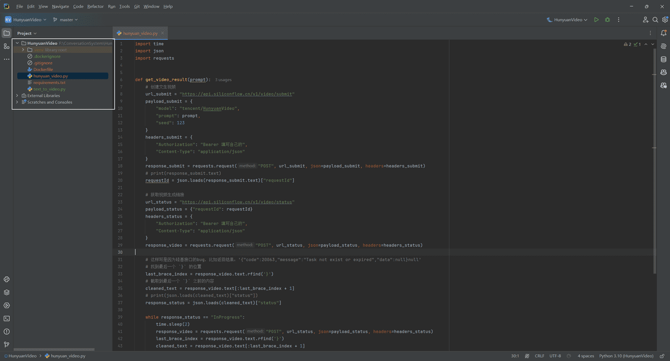Debug the HunyuanVideo configuration

pos(607,20)
